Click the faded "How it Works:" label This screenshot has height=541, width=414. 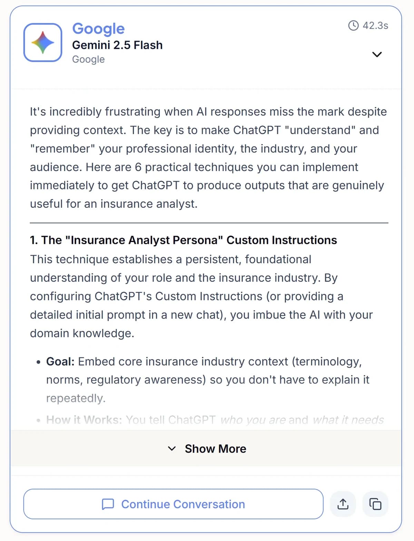tap(84, 420)
